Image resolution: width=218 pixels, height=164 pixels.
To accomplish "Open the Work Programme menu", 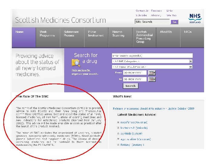I will 48,37.
